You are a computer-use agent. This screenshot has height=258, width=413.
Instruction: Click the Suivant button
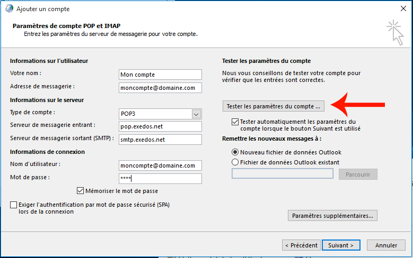click(x=341, y=245)
